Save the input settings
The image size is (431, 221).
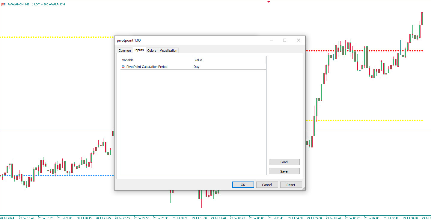click(x=284, y=171)
